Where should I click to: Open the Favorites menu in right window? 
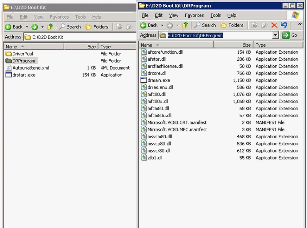click(194, 15)
